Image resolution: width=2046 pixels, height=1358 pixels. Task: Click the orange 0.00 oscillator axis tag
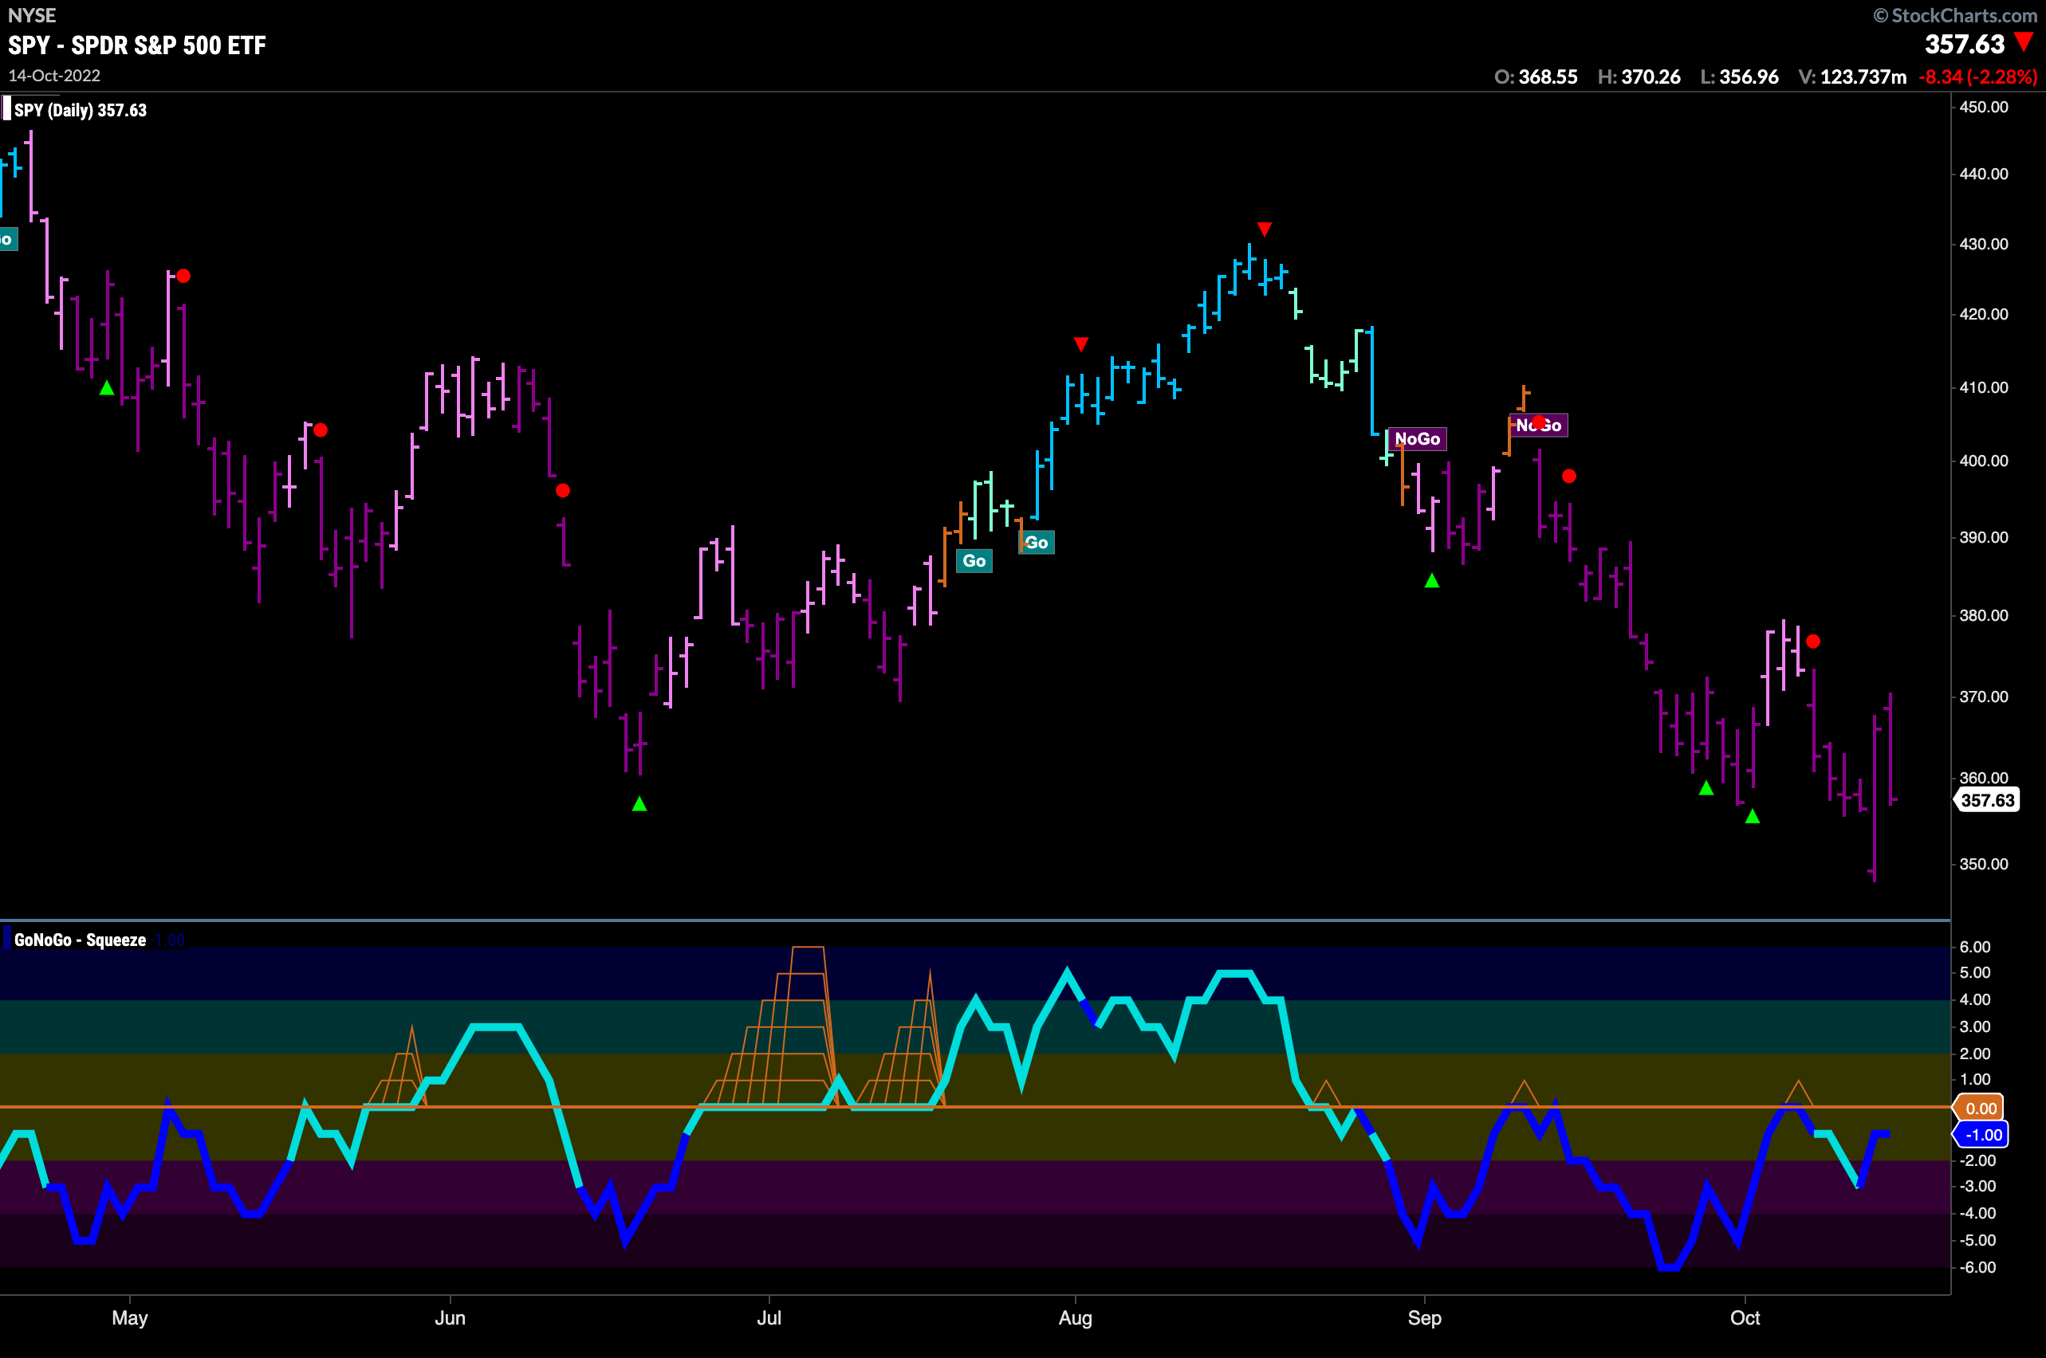[x=1980, y=1109]
